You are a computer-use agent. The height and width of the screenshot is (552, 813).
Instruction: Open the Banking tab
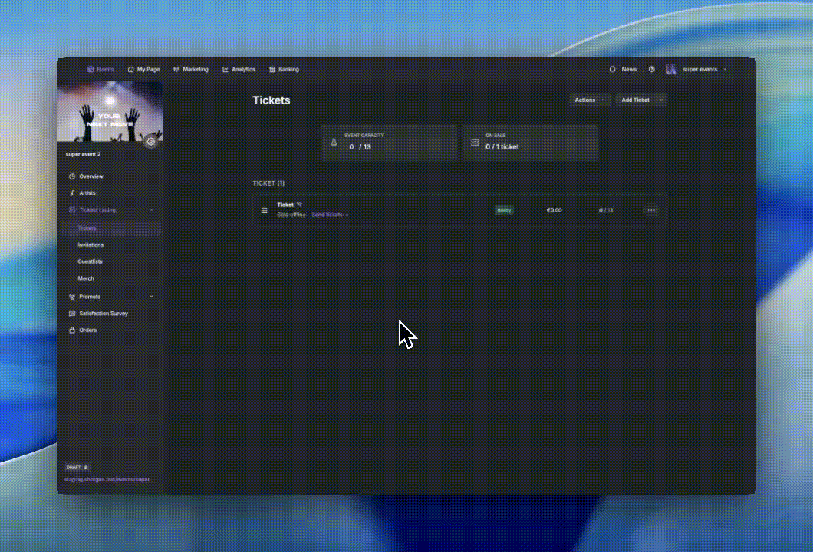[x=284, y=70]
